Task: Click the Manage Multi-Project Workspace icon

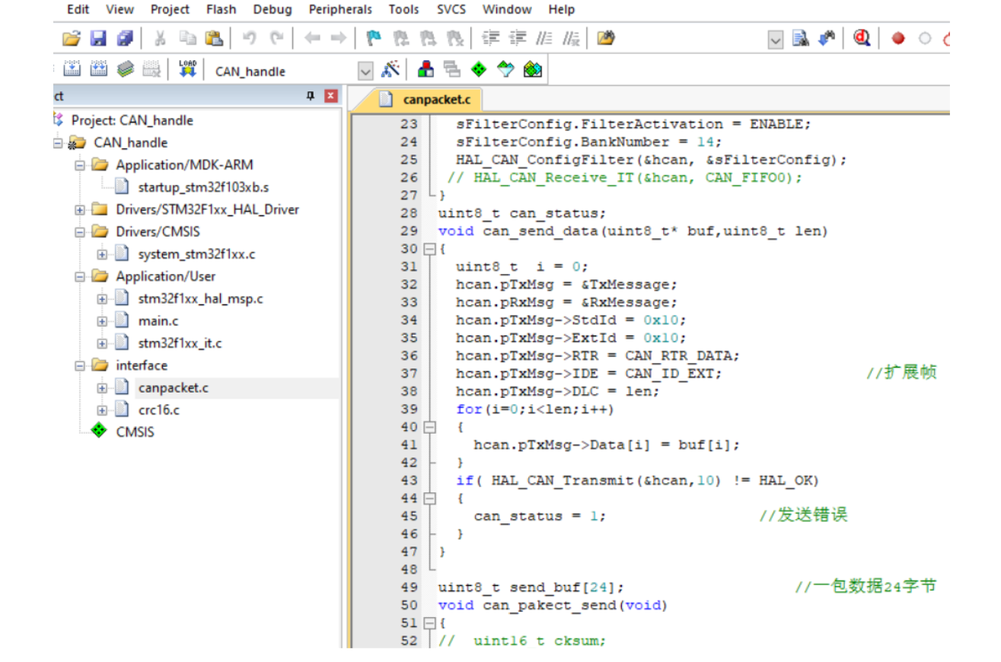Action: click(452, 70)
